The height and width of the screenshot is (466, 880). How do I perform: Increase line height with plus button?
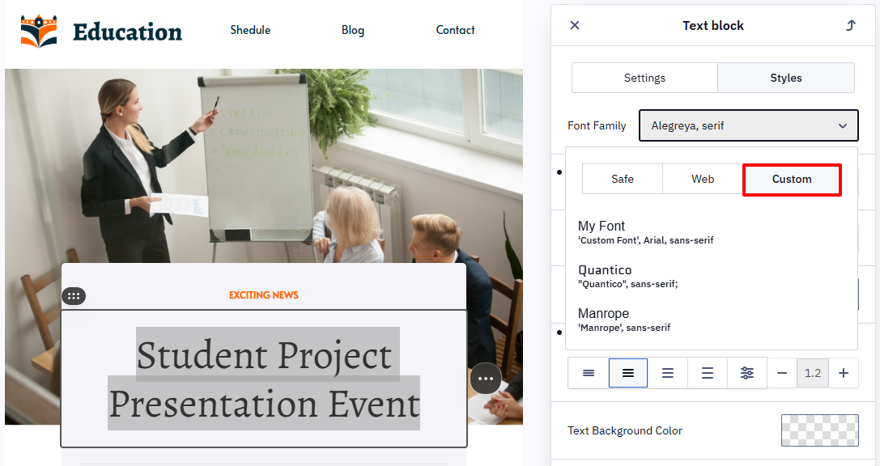[x=844, y=373]
